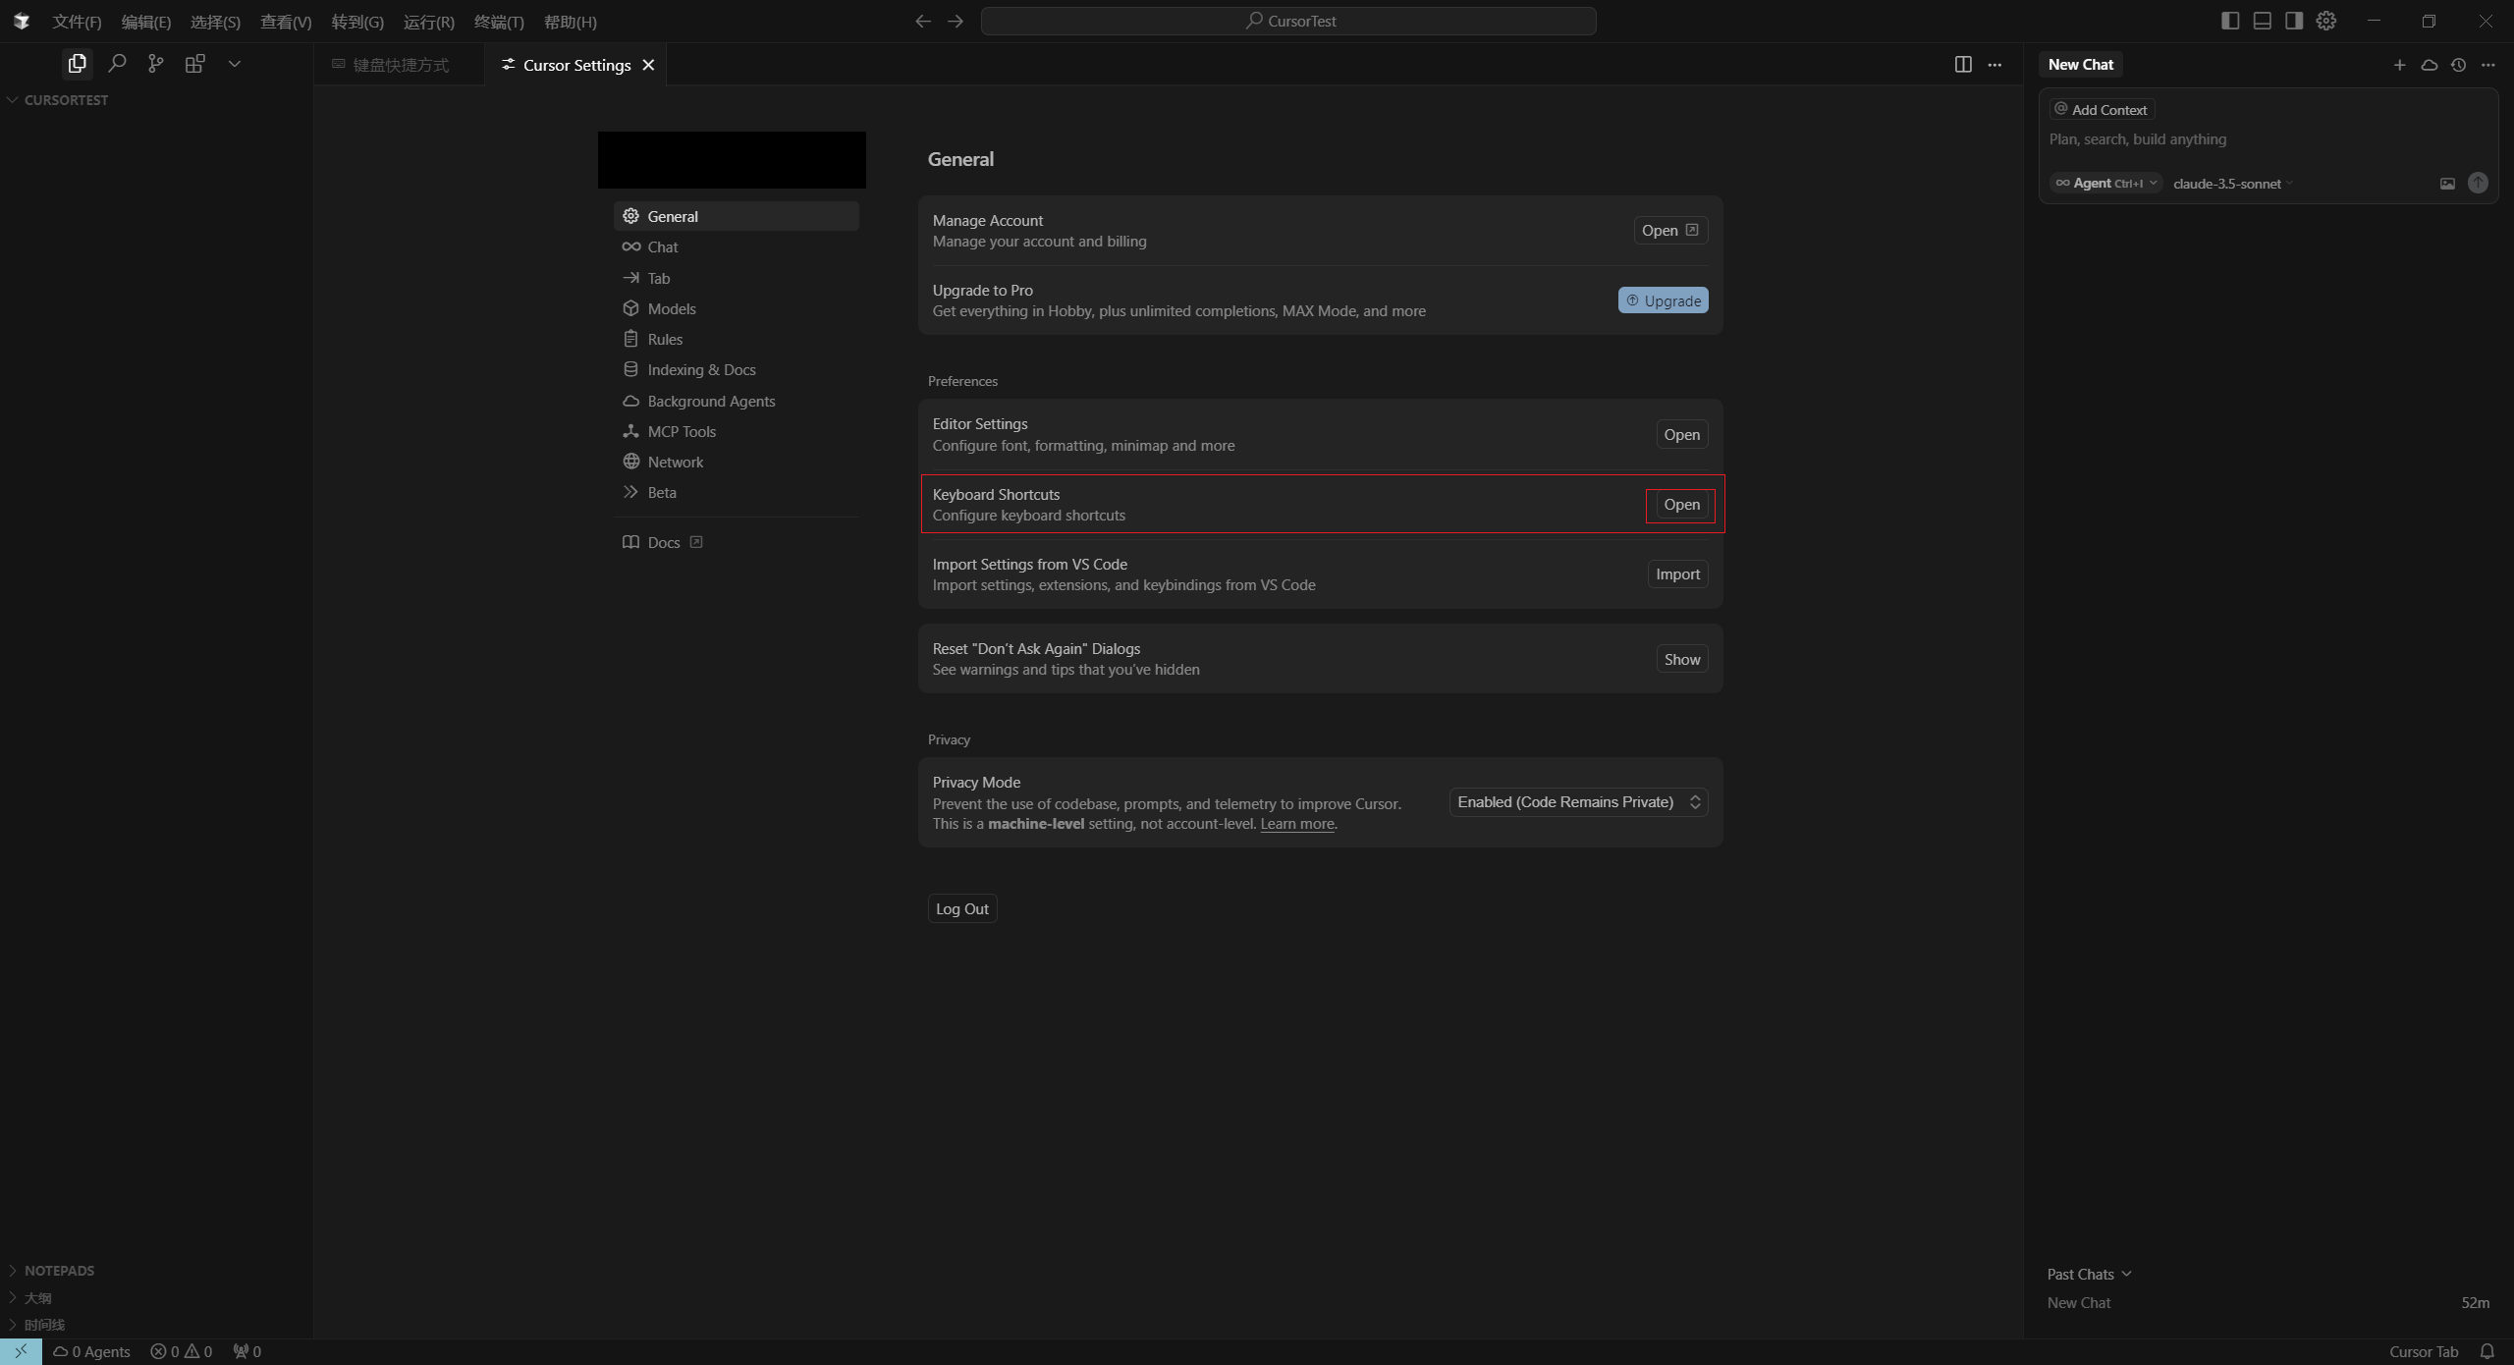Open chat history clock icon
Viewport: 2514px width, 1365px height.
click(2458, 65)
